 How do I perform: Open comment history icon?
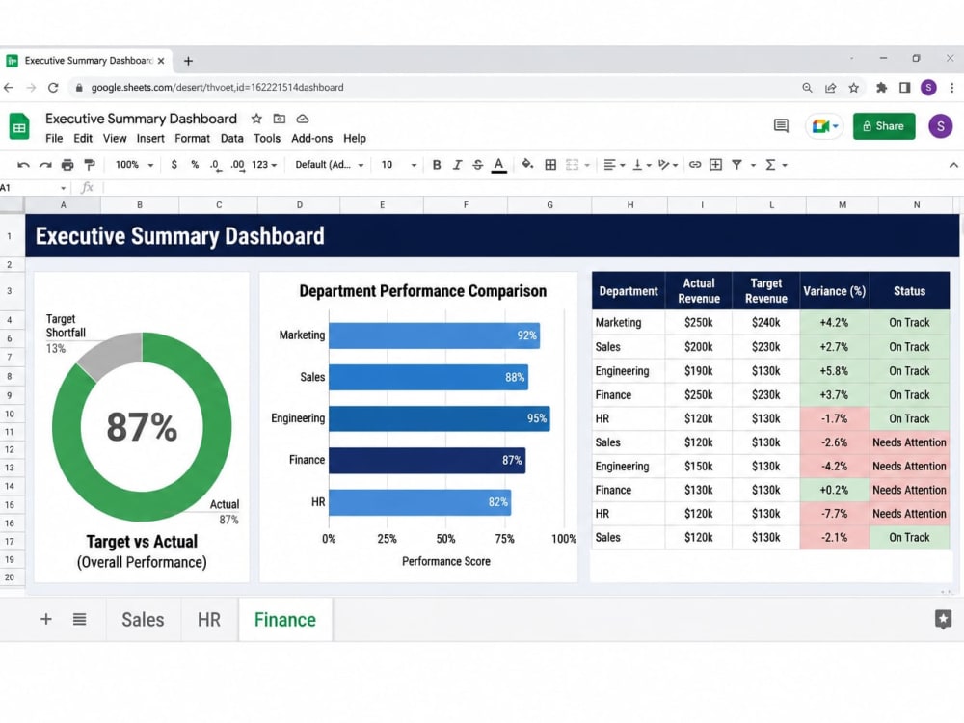pyautogui.click(x=781, y=126)
